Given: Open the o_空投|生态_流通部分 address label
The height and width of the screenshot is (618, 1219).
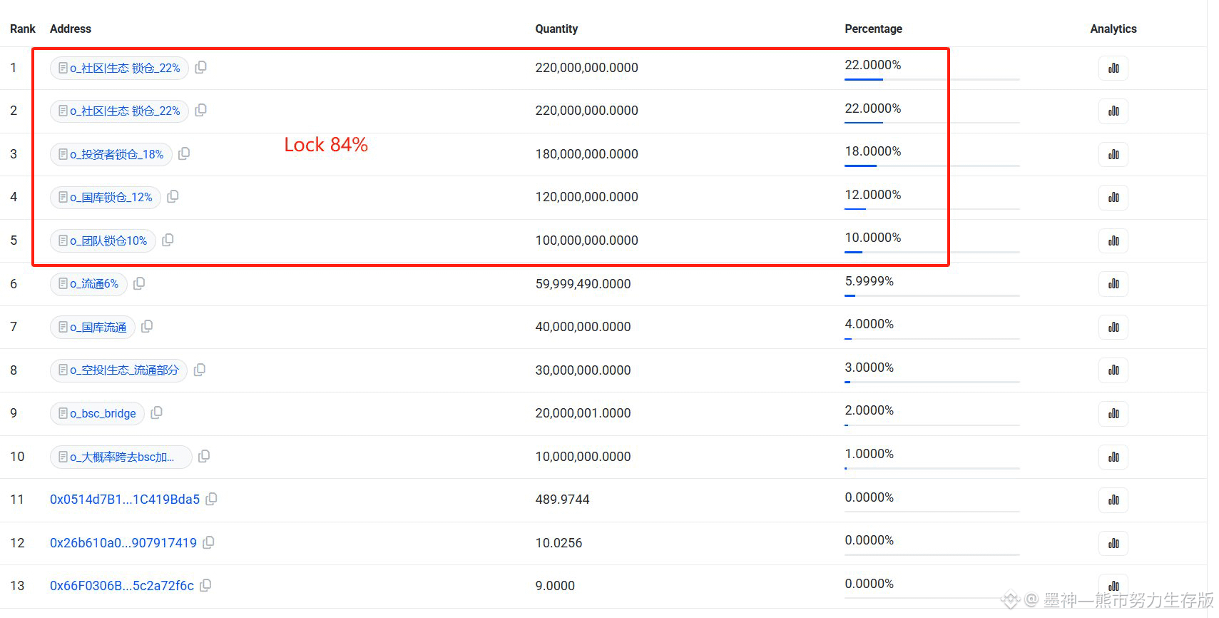Looking at the screenshot, I should [x=118, y=370].
